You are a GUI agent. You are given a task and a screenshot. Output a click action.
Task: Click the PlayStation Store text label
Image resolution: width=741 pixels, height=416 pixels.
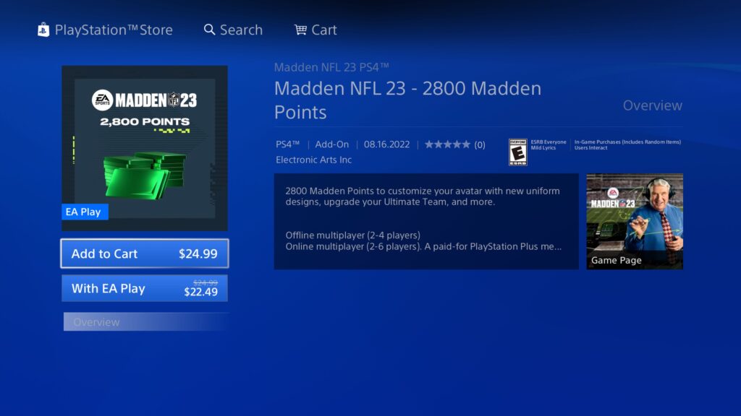pyautogui.click(x=114, y=30)
